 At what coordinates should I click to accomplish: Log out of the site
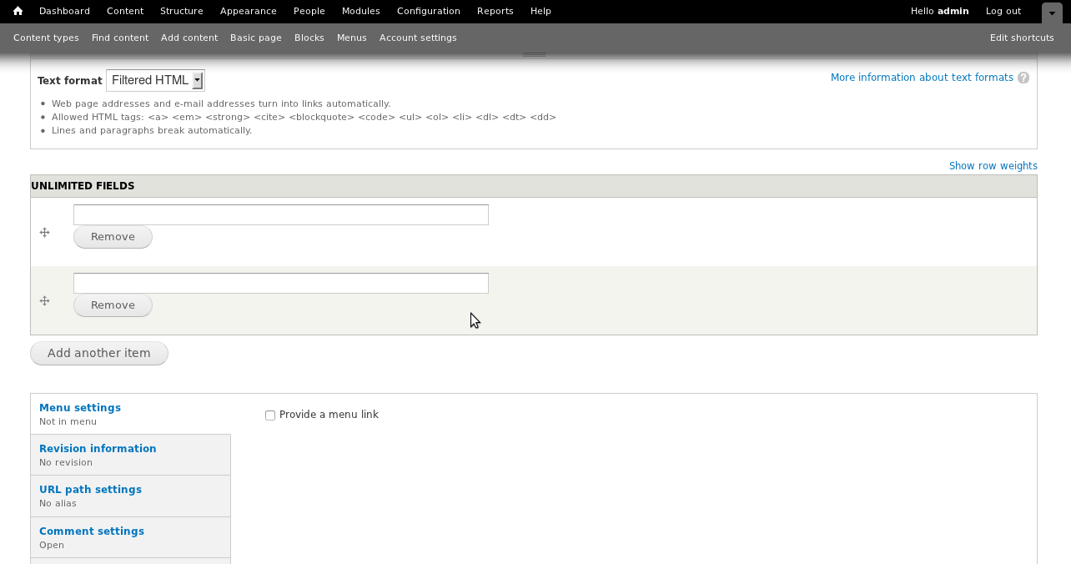[x=1003, y=11]
